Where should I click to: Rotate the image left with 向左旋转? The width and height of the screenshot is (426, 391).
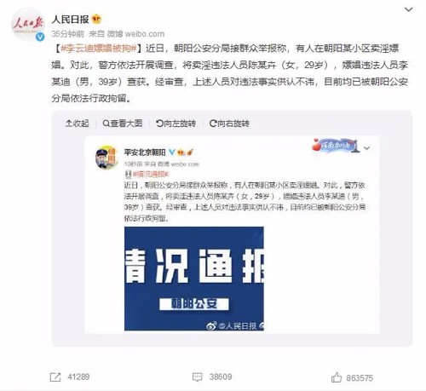pyautogui.click(x=176, y=124)
